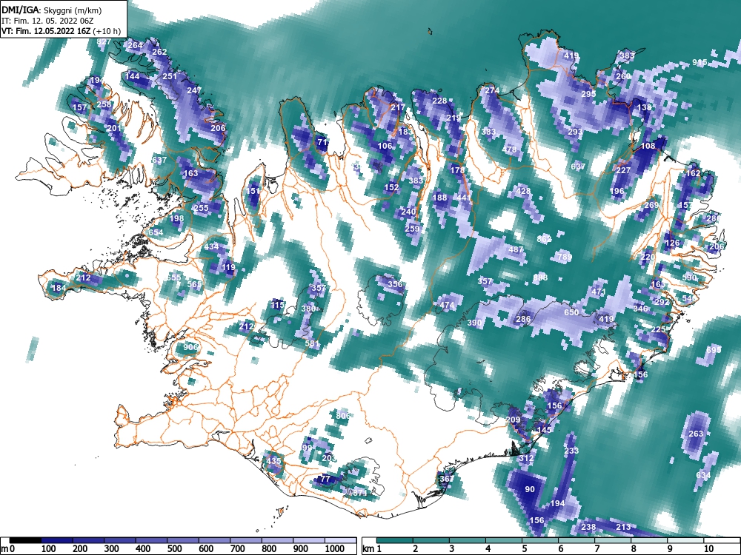
Task: Click the pale lavender 900–1000 m legend swatch
Action: (309, 540)
